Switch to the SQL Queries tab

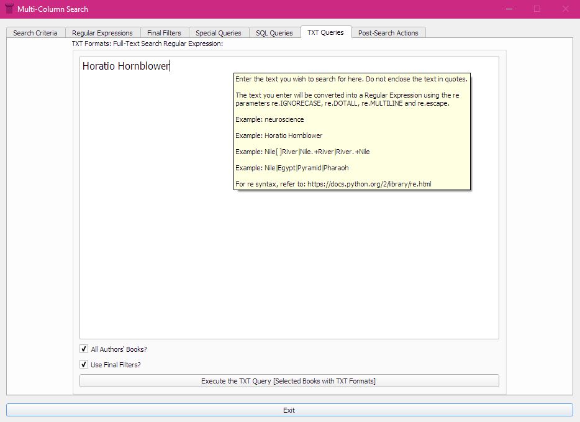click(274, 33)
